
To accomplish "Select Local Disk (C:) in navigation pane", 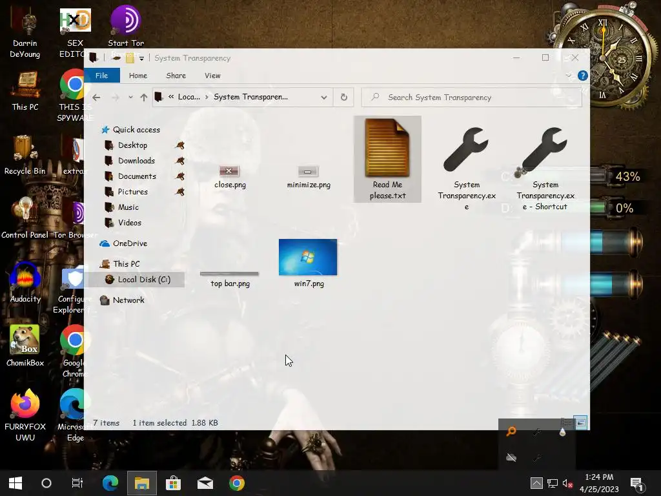I will tap(144, 280).
